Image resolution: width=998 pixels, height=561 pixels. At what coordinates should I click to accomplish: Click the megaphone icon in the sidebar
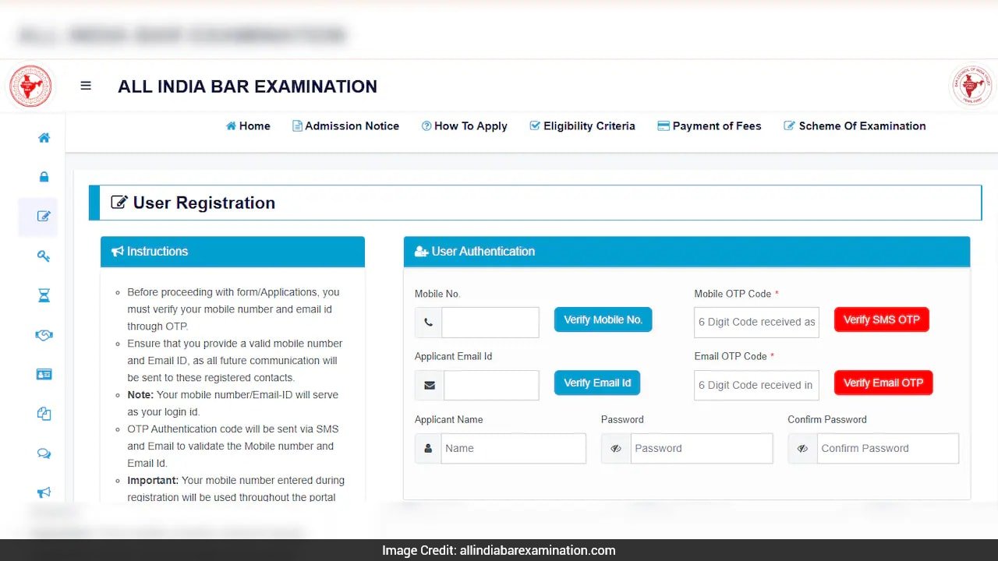pyautogui.click(x=44, y=492)
